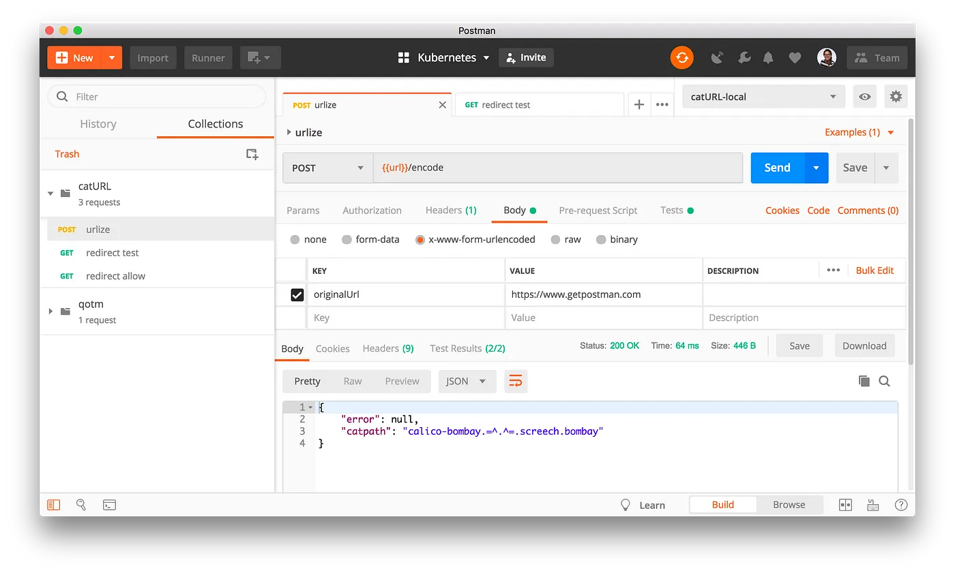Click the request URL field with {{url}}/encode
Screen dimensions: 955x573
(557, 168)
